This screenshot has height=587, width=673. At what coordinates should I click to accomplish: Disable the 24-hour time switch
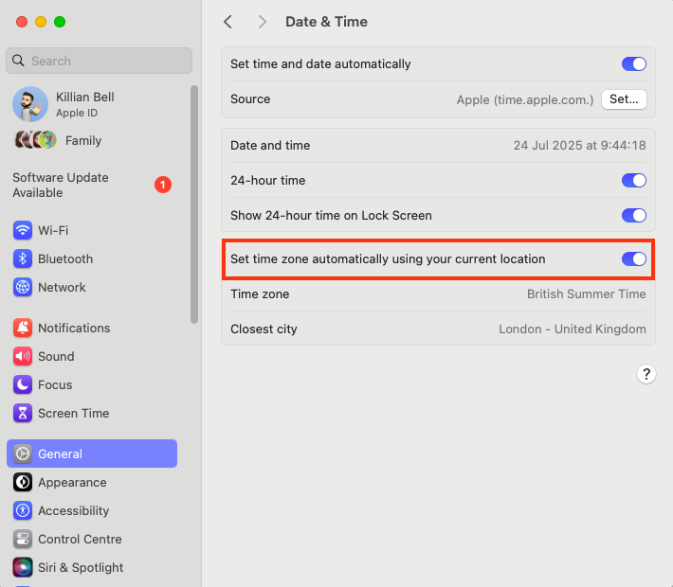633,181
